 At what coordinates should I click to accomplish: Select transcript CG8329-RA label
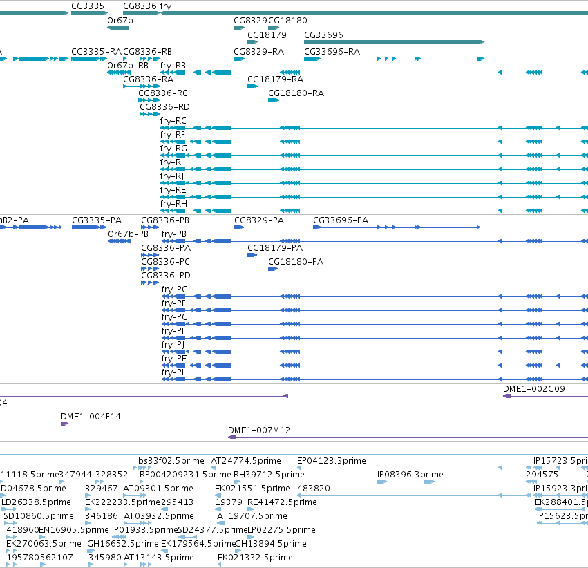click(258, 51)
